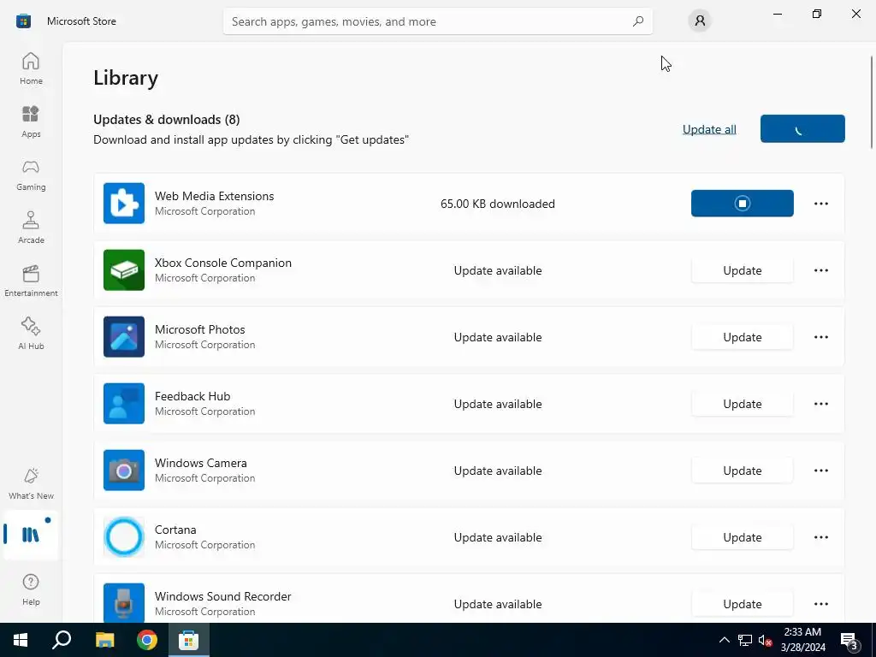876x657 pixels.
Task: Click the loading Get updates button
Action: [x=802, y=128]
